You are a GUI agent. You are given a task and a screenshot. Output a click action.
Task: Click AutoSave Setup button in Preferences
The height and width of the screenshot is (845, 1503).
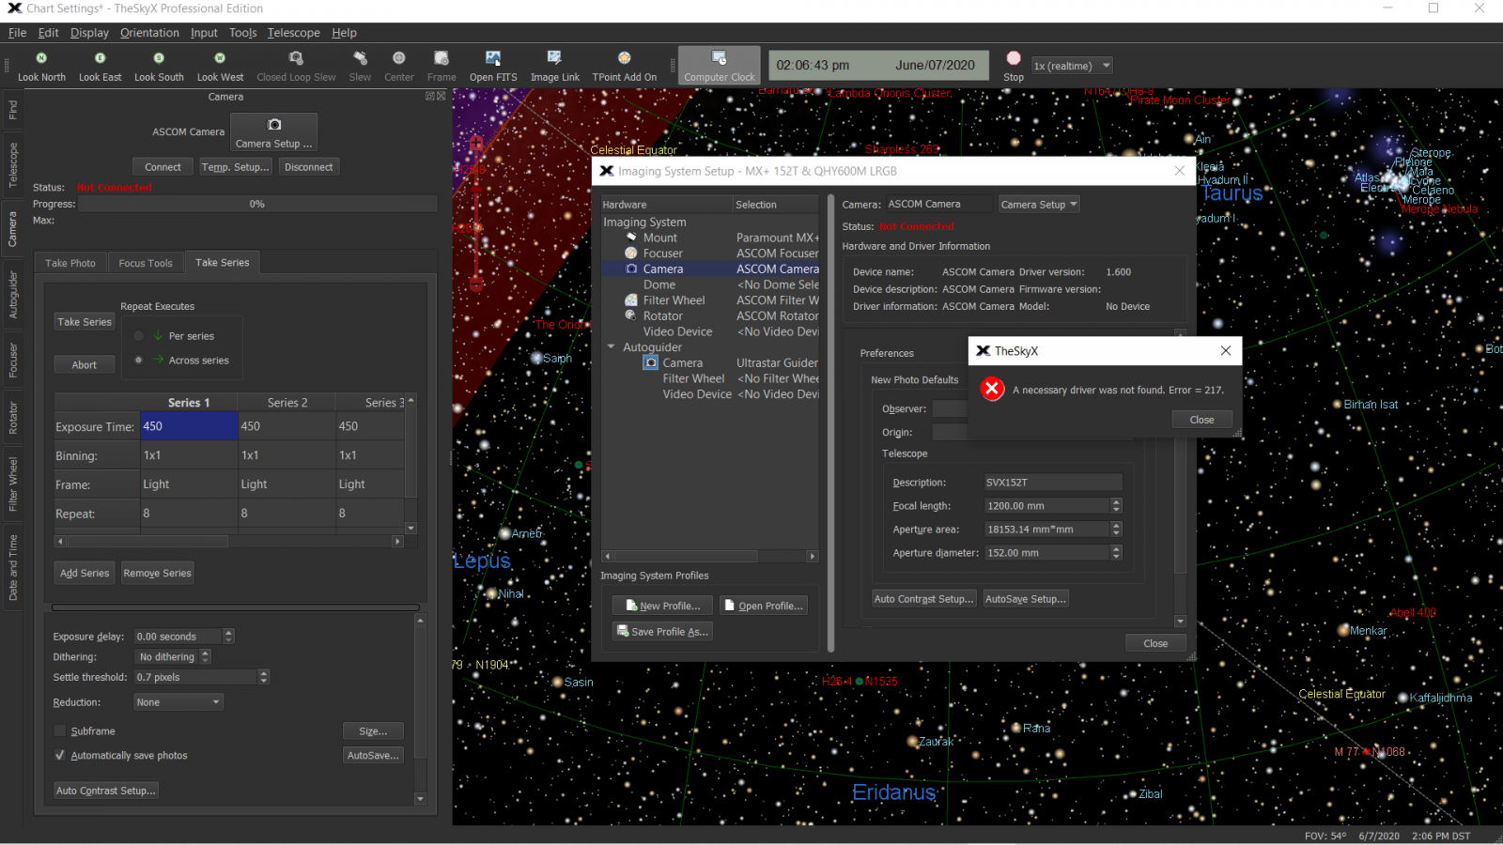pyautogui.click(x=1025, y=599)
